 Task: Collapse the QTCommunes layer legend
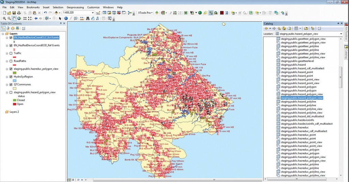[x=7, y=85]
